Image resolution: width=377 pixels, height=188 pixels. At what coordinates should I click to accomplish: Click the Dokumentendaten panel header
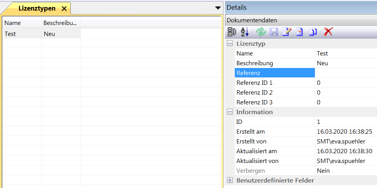tap(301, 20)
